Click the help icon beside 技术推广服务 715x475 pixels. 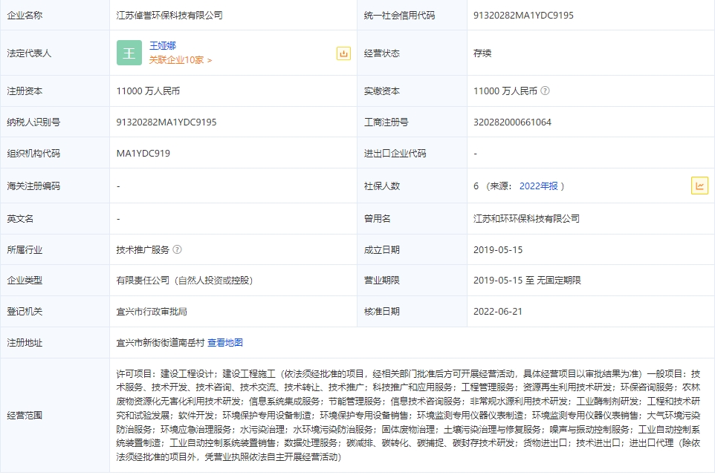pyautogui.click(x=177, y=250)
